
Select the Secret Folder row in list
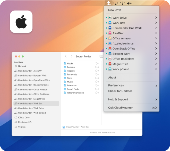coord(81,89)
